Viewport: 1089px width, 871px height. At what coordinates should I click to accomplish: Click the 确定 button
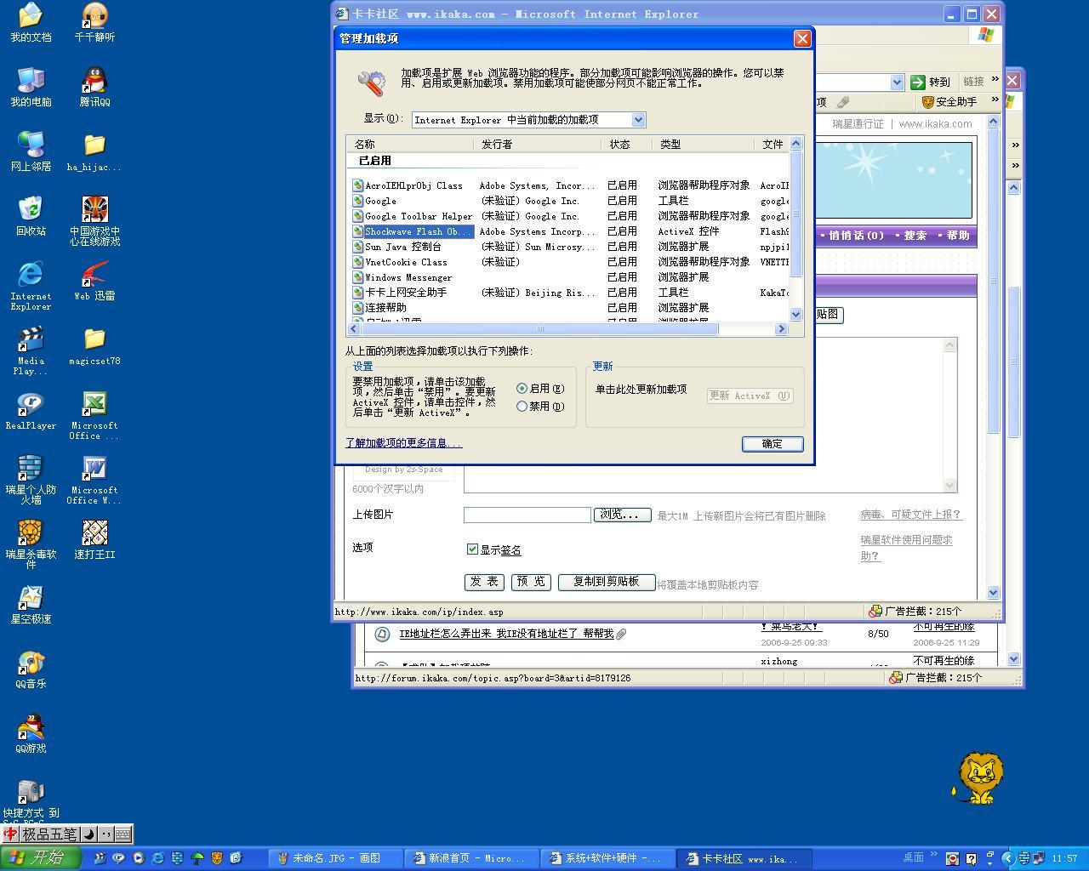772,444
